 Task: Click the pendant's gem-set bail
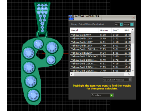coord(42,18)
